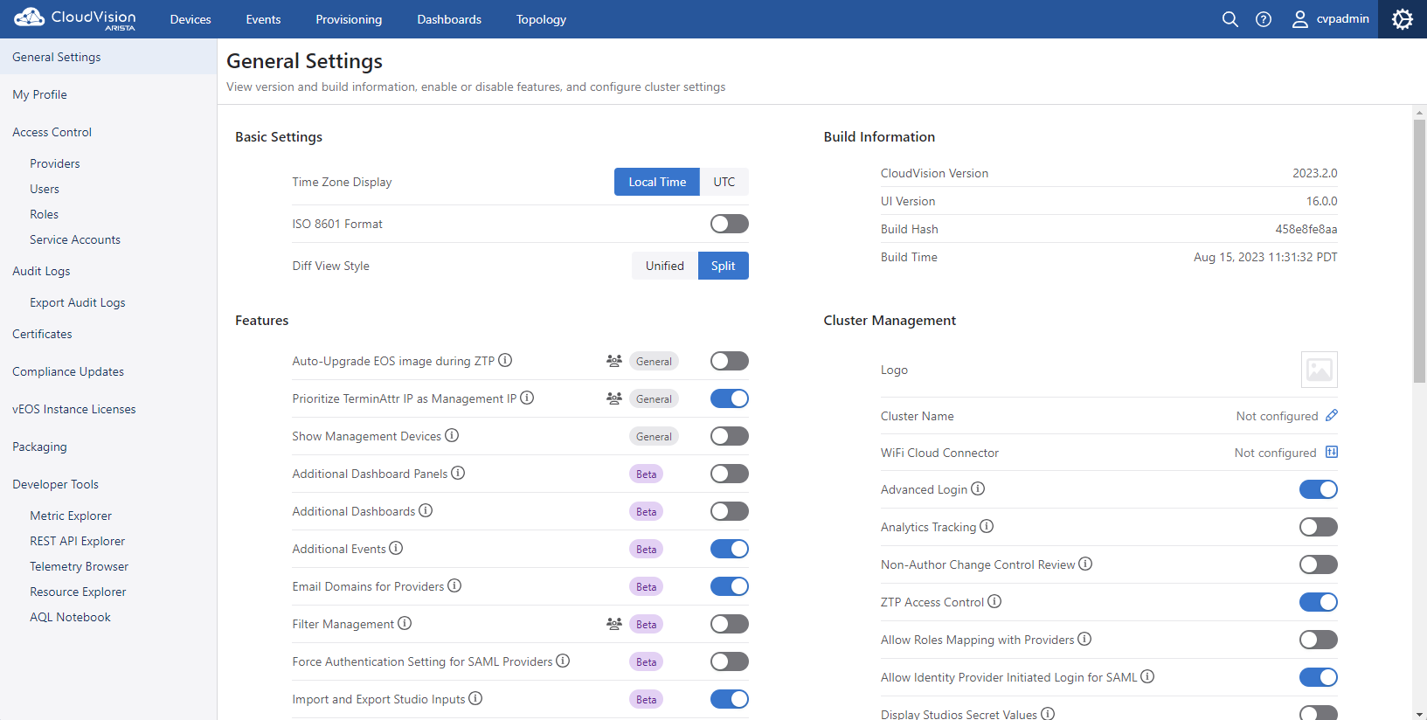Show info for Auto-Upgrade EOS image during ZTP
The height and width of the screenshot is (720, 1427).
[505, 360]
